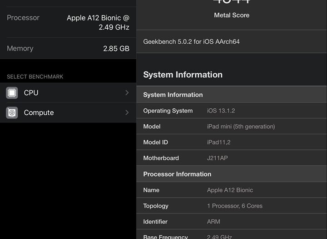This screenshot has height=239, width=327.
Task: Click the Topology value 1 Processor, 6 Cores
Action: pos(234,206)
